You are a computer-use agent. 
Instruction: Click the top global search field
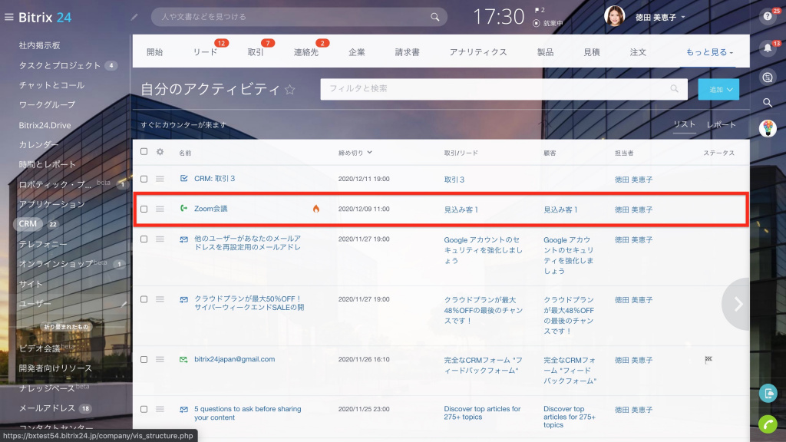click(299, 17)
